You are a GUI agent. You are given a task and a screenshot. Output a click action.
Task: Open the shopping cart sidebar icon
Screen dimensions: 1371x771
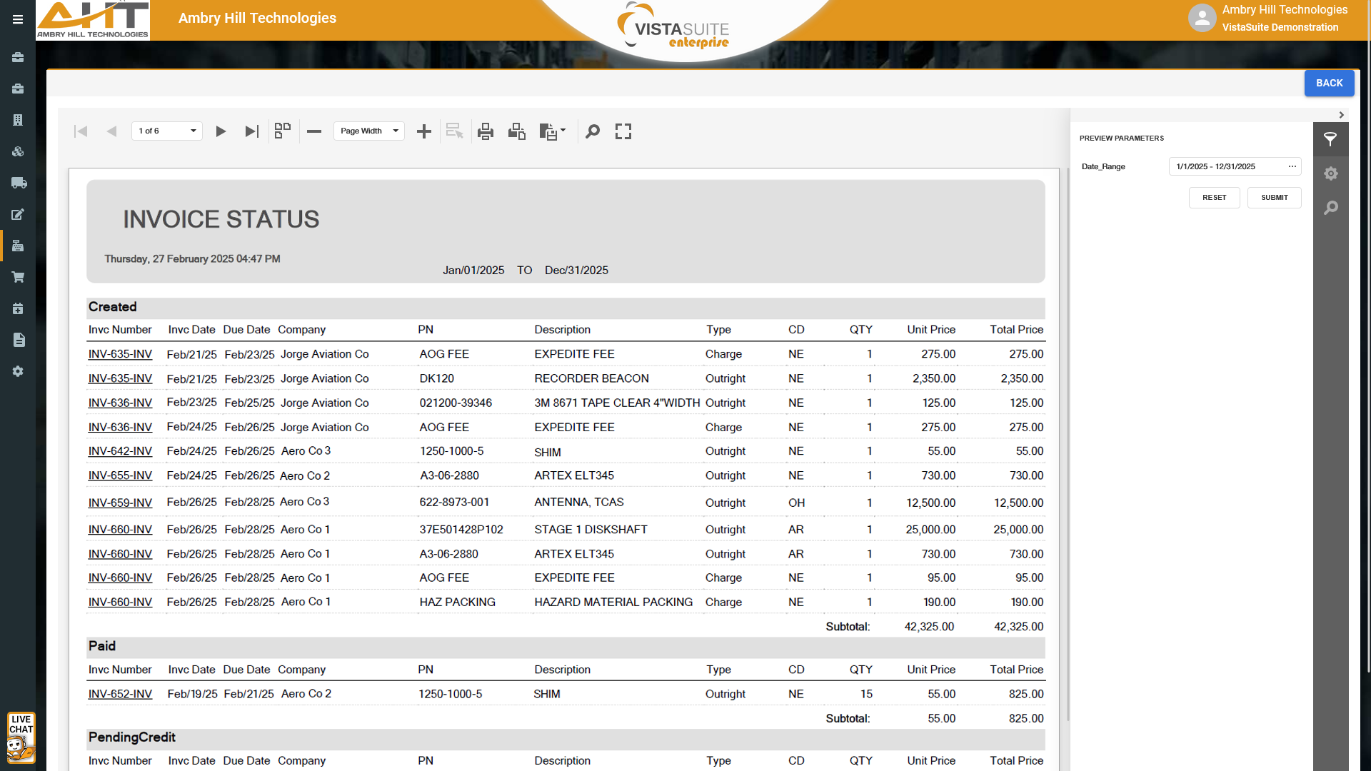click(x=18, y=277)
